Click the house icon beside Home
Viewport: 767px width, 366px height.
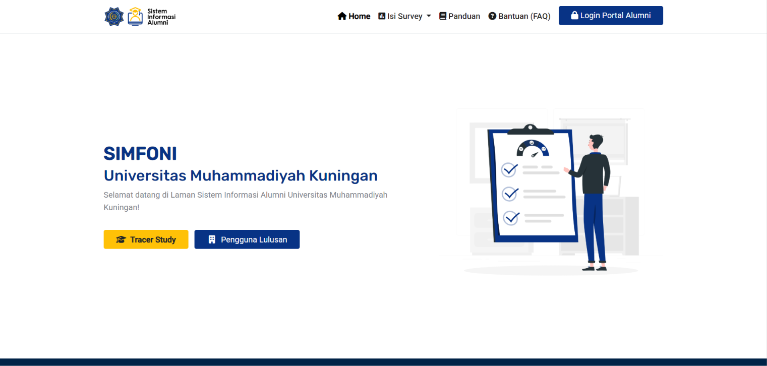point(342,16)
